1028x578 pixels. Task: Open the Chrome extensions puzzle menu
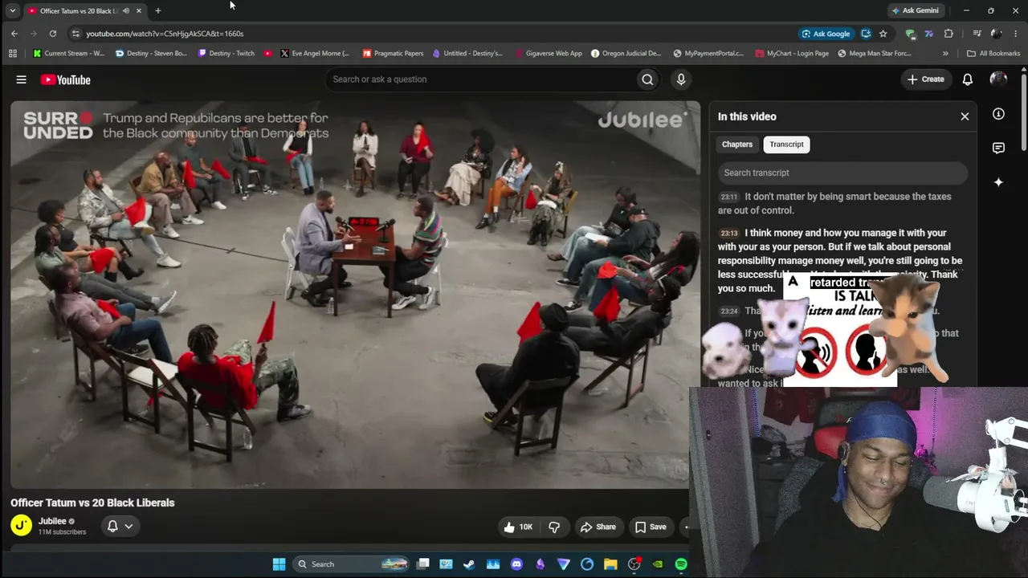pos(948,34)
